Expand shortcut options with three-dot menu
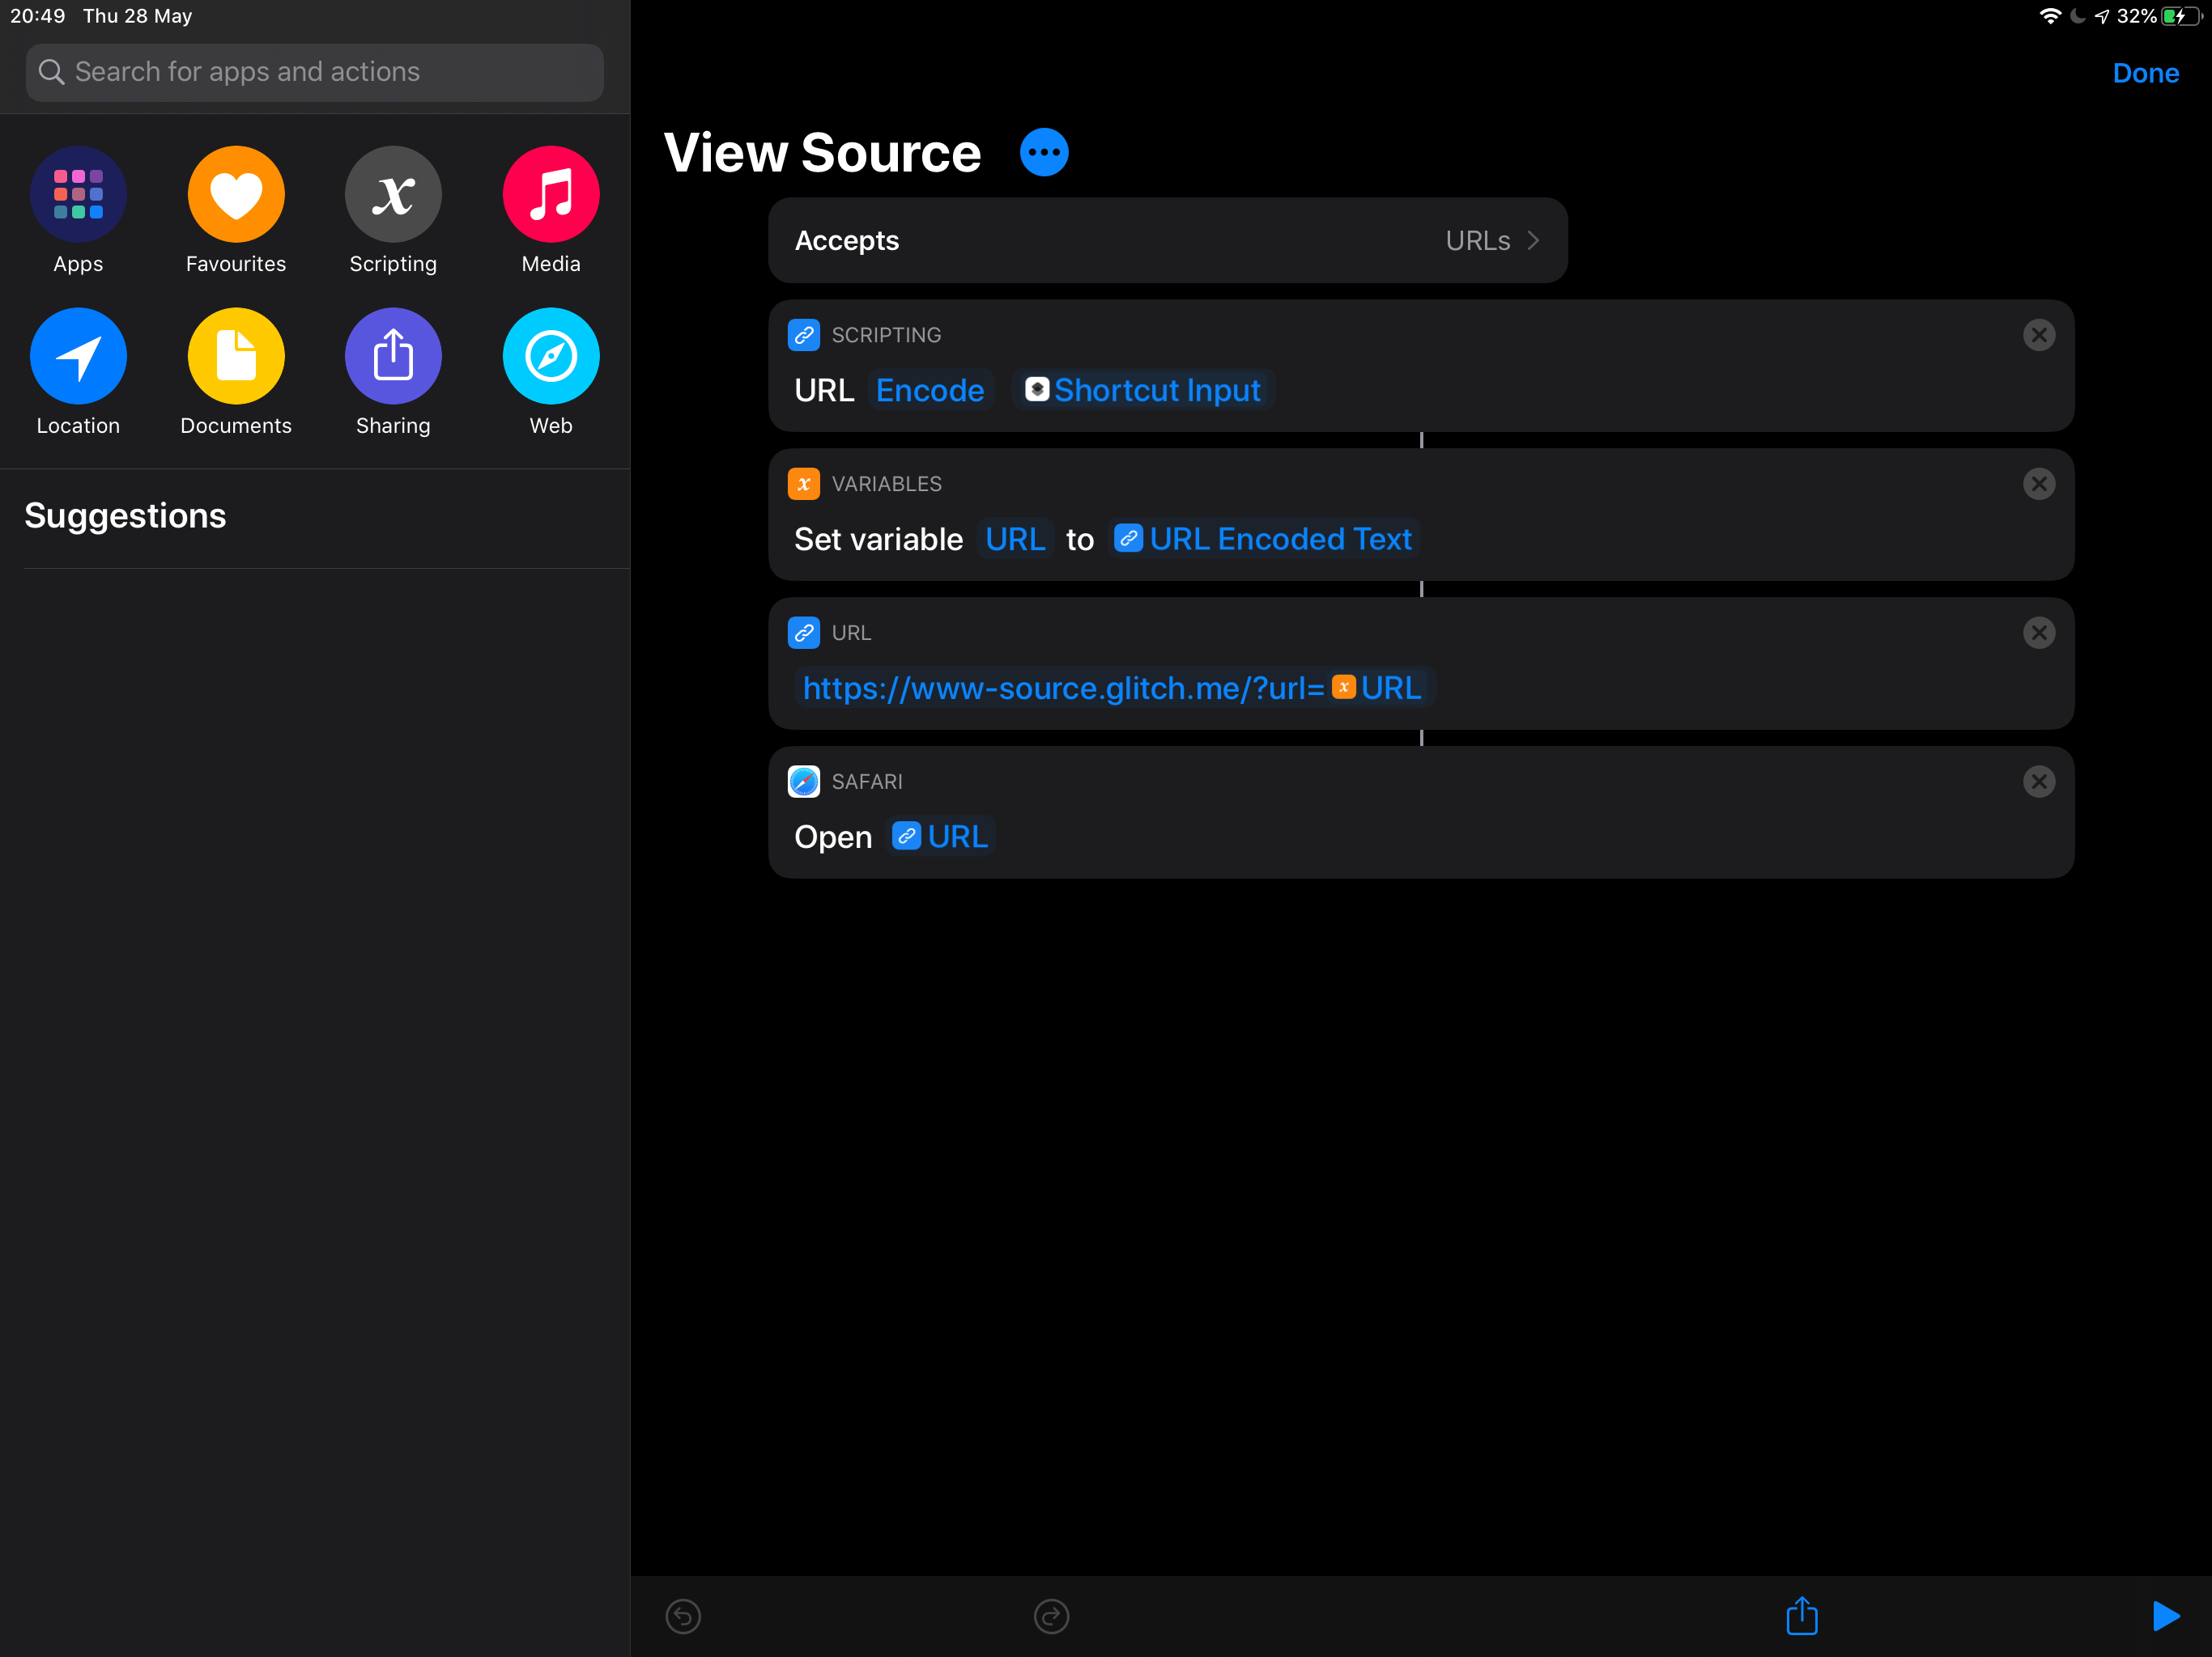Image resolution: width=2212 pixels, height=1657 pixels. [1044, 151]
